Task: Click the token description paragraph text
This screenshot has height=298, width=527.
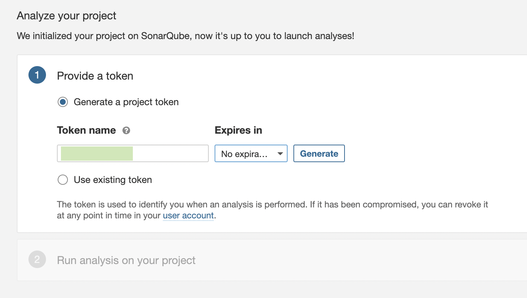Action: click(x=272, y=205)
